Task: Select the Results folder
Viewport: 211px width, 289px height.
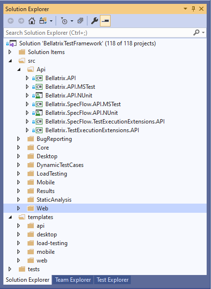Action: coord(45,191)
